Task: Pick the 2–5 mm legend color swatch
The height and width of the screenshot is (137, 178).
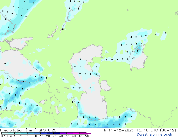Action: [x=24, y=133]
